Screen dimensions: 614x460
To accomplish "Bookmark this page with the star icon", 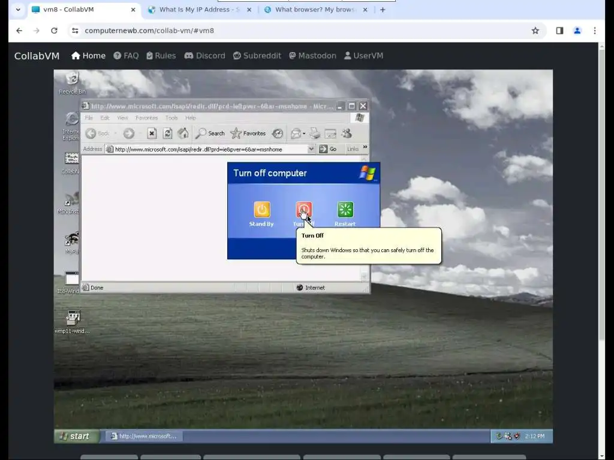I will click(535, 31).
